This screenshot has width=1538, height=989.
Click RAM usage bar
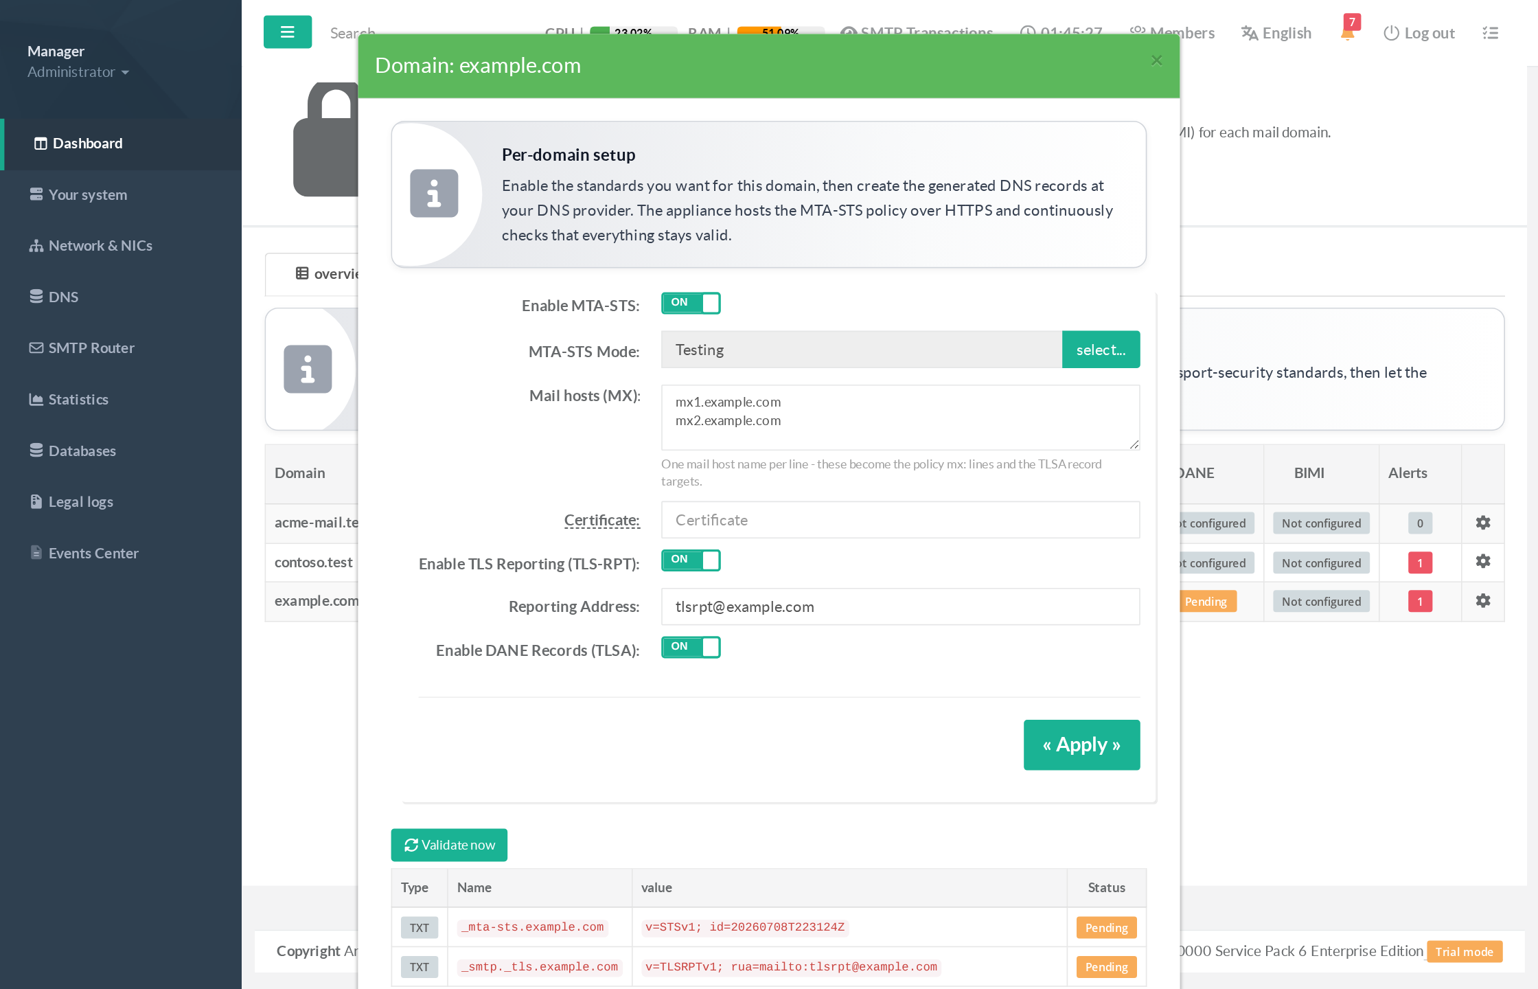[x=780, y=31]
